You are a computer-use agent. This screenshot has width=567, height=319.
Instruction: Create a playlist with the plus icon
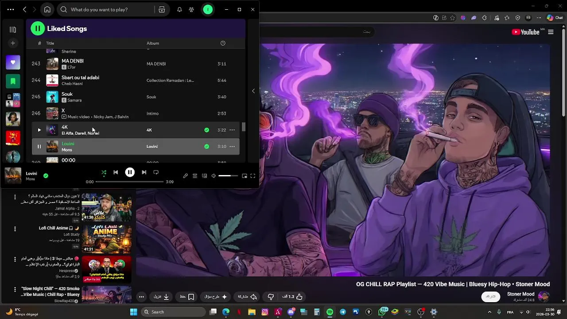(13, 43)
